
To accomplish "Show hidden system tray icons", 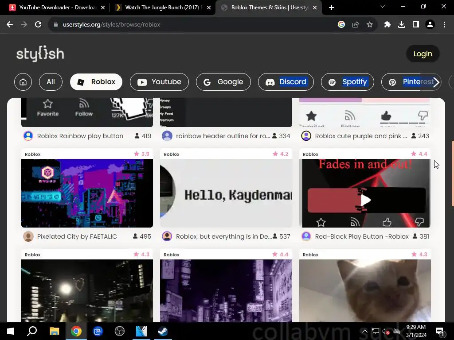I will tap(364, 331).
